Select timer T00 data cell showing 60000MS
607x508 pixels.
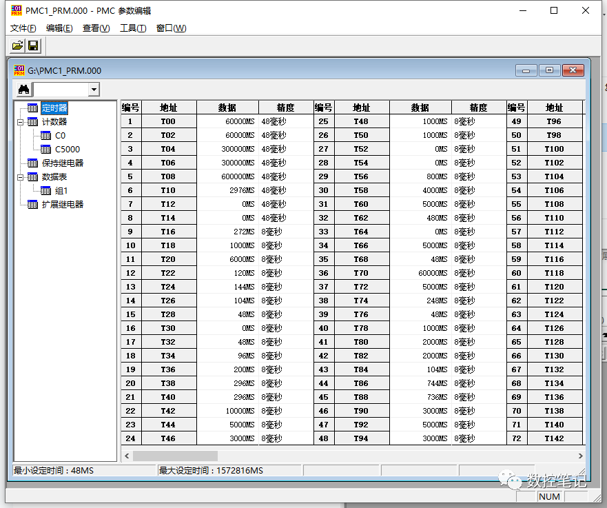point(227,121)
